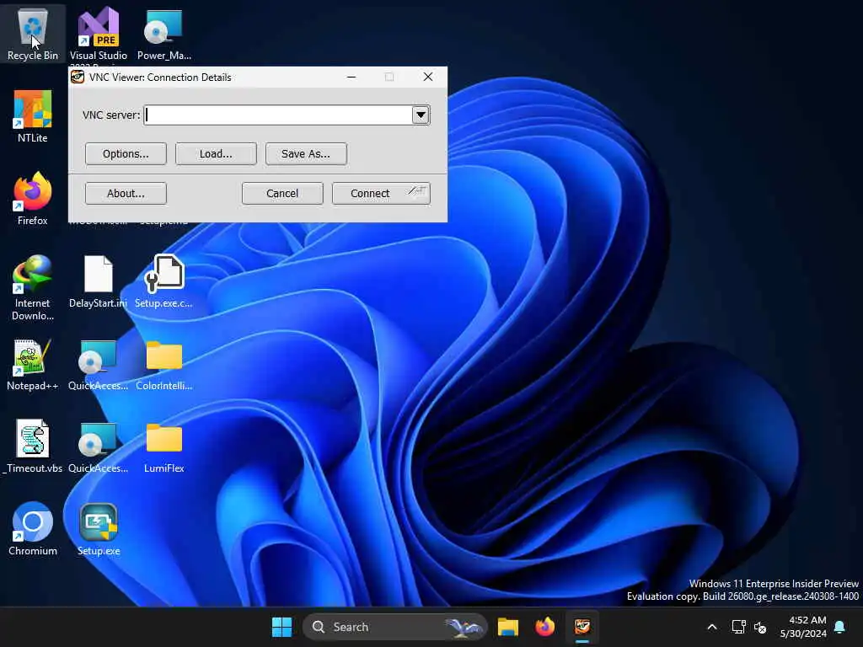
Task: Click the muted volume tray icon
Action: coord(761,627)
